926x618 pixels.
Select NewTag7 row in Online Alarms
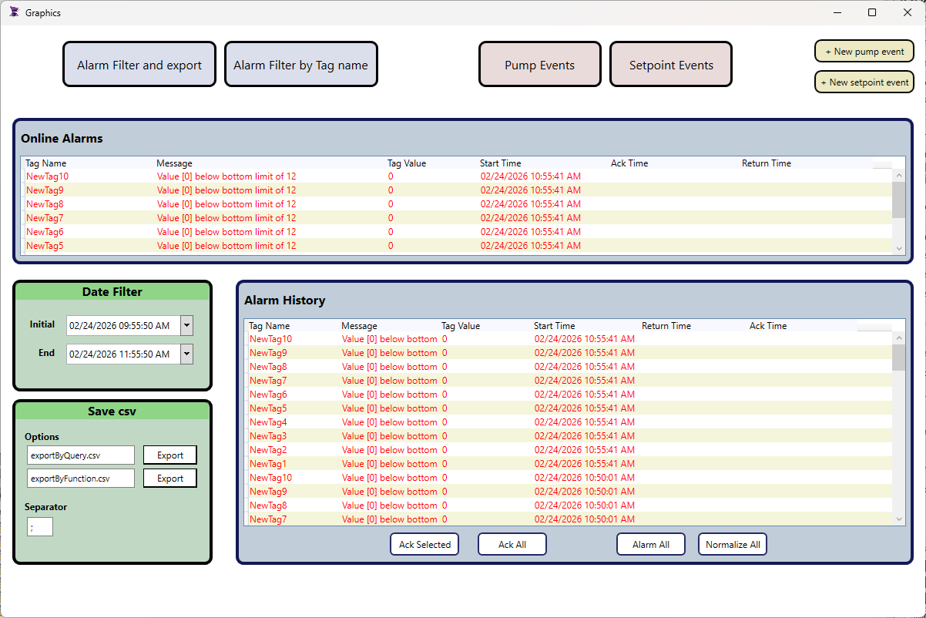(x=457, y=218)
